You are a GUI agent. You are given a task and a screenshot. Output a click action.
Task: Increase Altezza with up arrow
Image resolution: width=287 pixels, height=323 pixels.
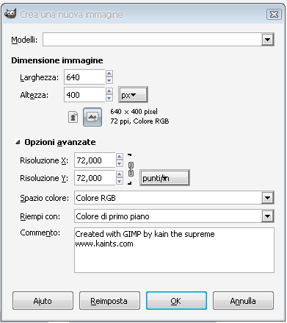pos(109,91)
